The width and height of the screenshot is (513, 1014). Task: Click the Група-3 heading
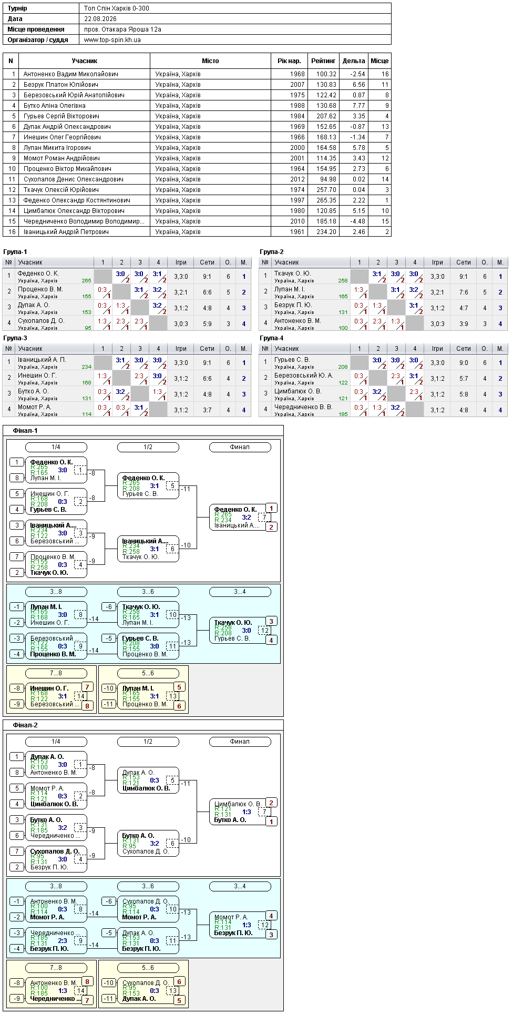[15, 338]
